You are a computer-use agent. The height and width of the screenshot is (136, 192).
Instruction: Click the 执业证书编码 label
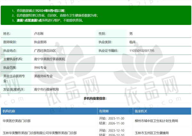(108, 50)
